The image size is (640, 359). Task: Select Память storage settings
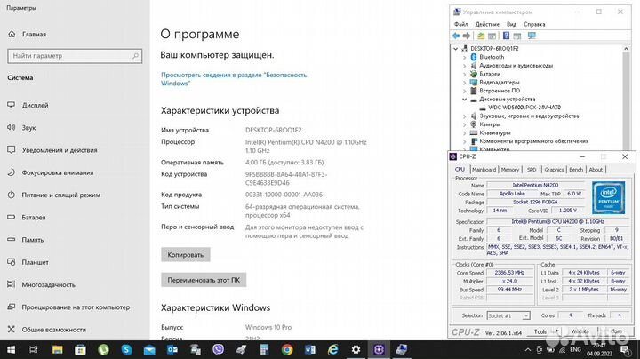(26, 240)
